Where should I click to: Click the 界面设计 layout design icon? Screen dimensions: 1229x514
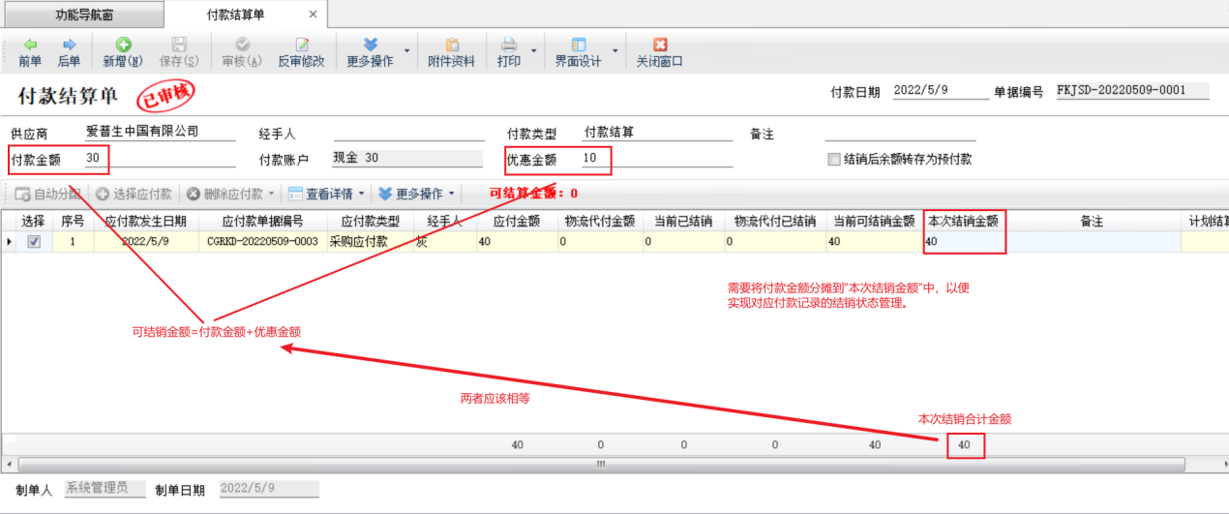[x=579, y=45]
